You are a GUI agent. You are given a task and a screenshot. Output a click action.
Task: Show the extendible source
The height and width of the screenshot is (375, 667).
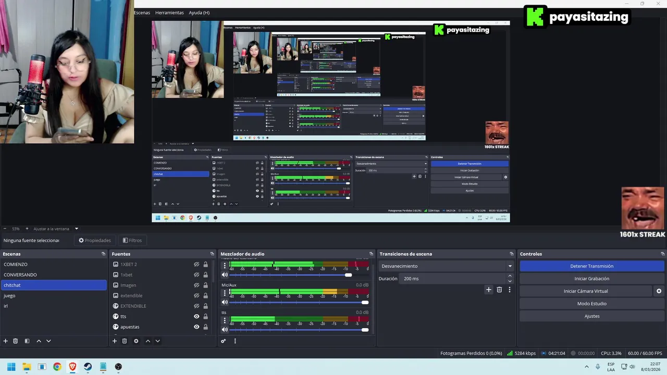[196, 296]
